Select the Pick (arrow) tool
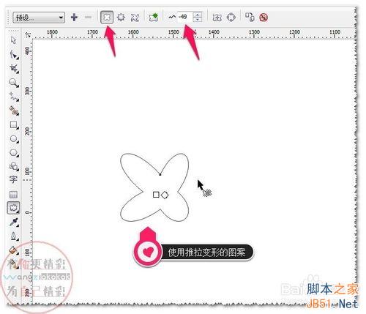This screenshot has height=314, width=366. [13, 40]
